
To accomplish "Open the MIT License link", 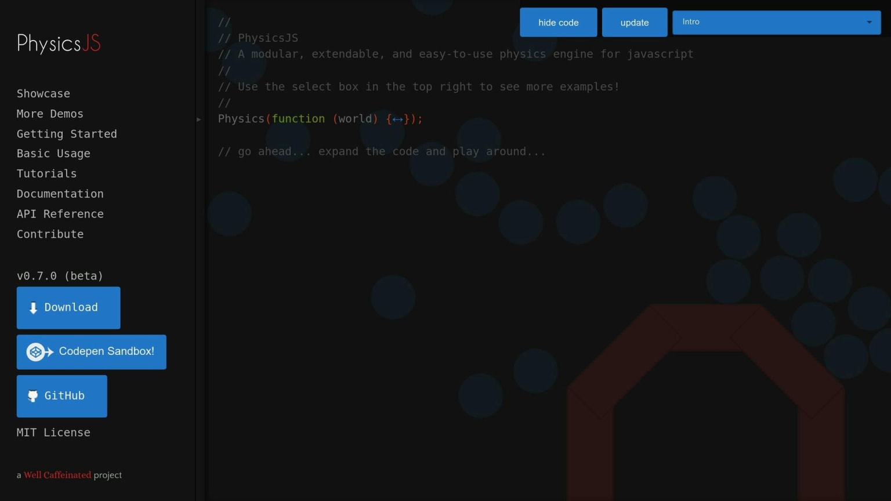I will (x=53, y=433).
